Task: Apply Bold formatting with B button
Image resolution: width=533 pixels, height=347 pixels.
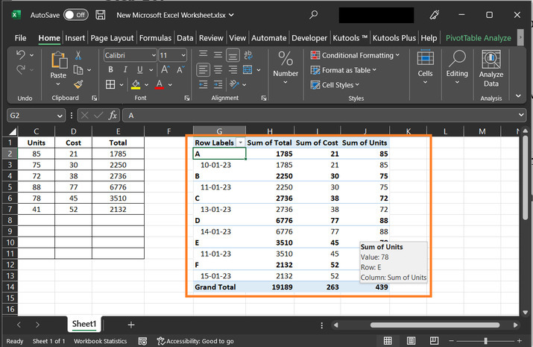Action: tap(110, 69)
